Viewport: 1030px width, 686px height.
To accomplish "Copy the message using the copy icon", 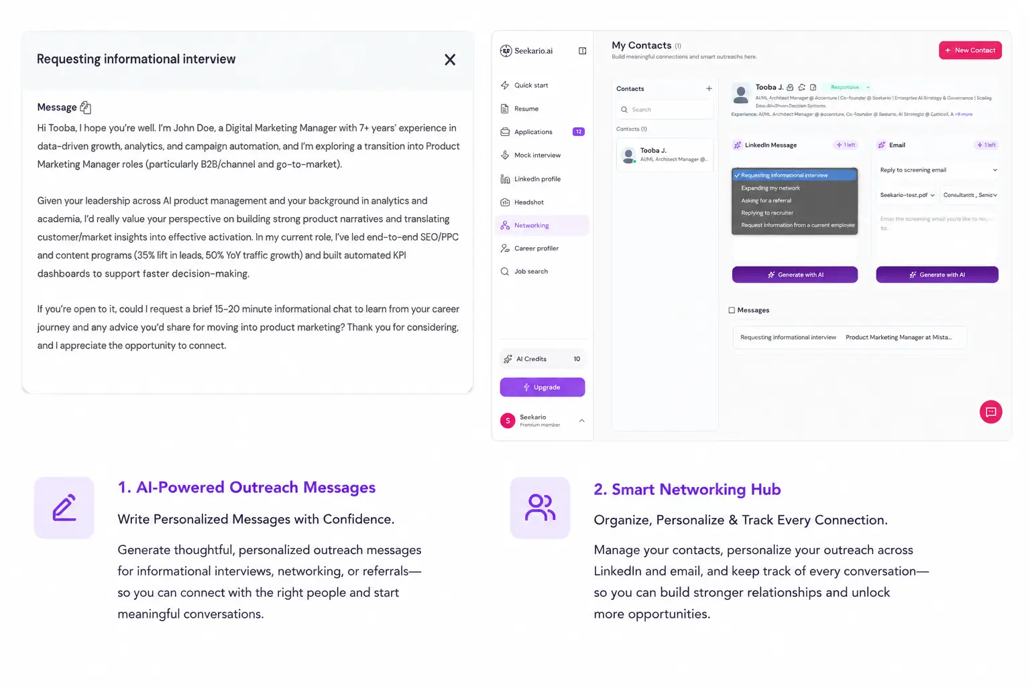I will pos(85,107).
